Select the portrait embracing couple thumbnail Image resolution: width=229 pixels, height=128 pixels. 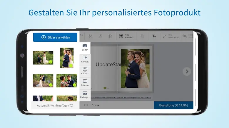(67, 58)
